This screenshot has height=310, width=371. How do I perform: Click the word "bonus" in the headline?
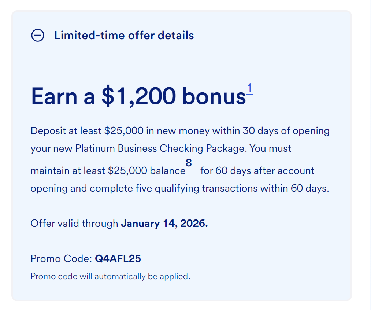pos(214,96)
